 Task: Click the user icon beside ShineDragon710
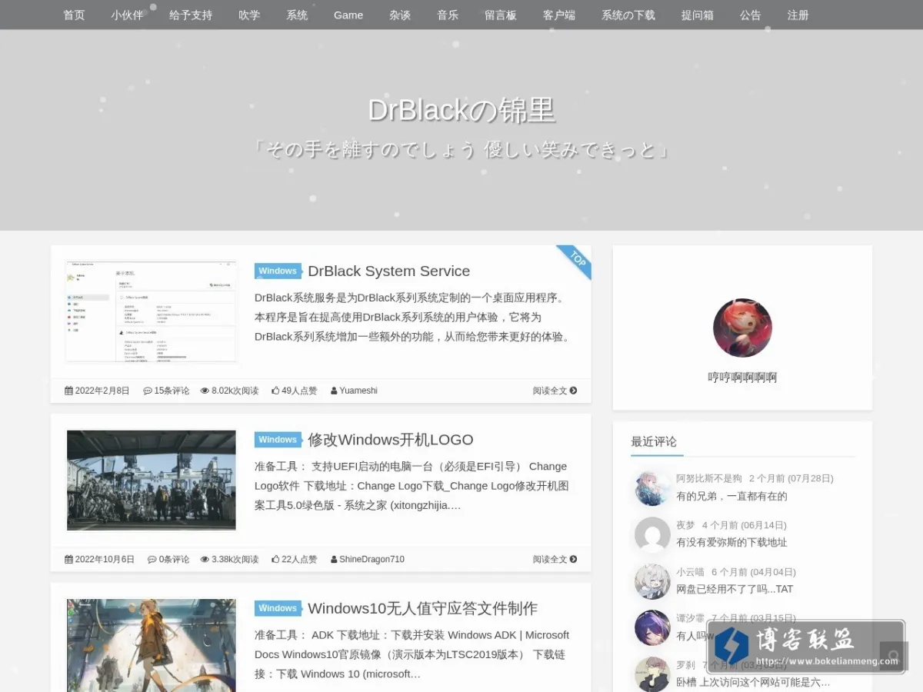(334, 559)
